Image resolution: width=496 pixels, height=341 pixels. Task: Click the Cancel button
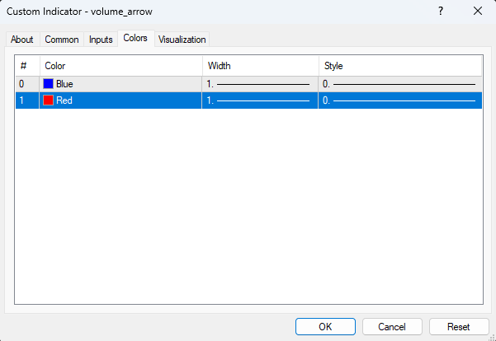point(392,326)
